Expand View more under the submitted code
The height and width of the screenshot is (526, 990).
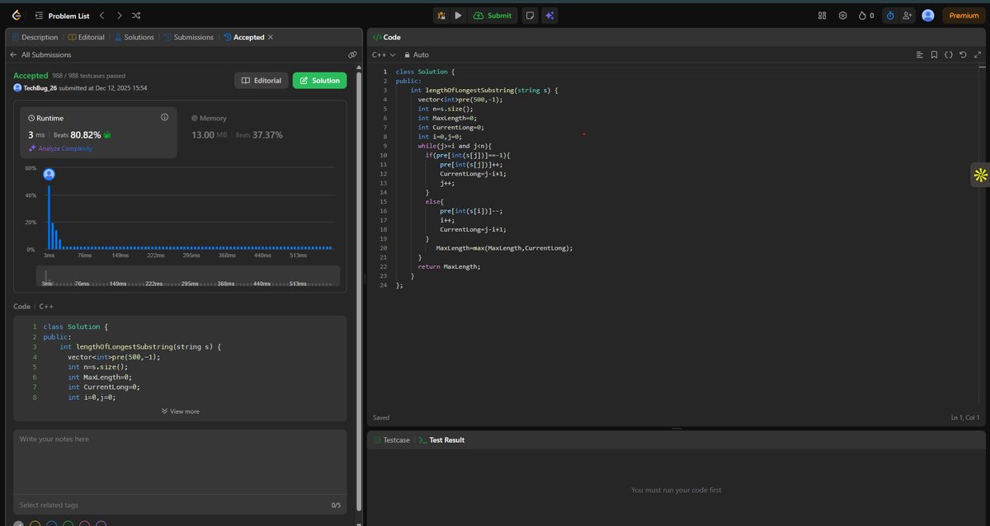tap(180, 411)
